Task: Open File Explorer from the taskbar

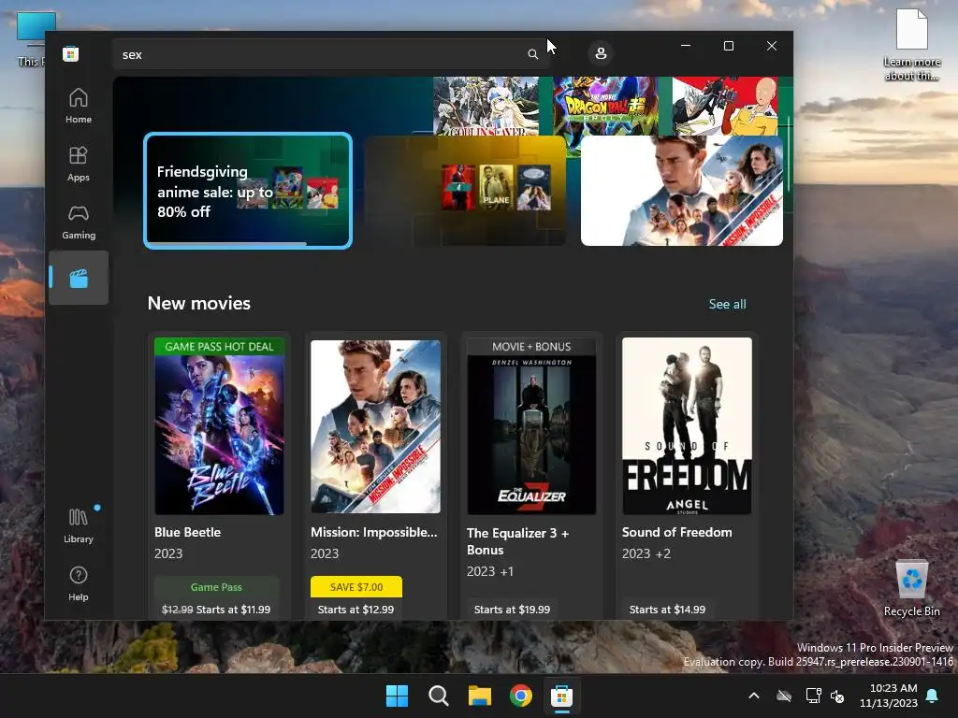Action: pos(480,696)
